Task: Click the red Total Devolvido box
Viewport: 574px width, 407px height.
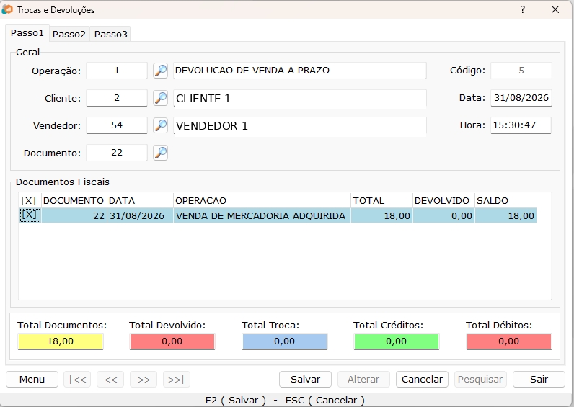Action: tap(172, 341)
